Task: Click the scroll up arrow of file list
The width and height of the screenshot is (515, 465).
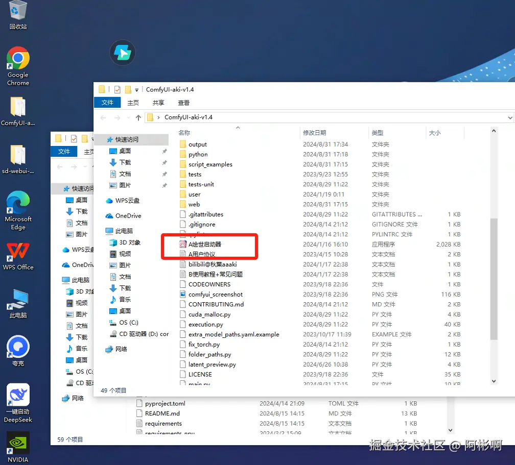Action: click(494, 131)
